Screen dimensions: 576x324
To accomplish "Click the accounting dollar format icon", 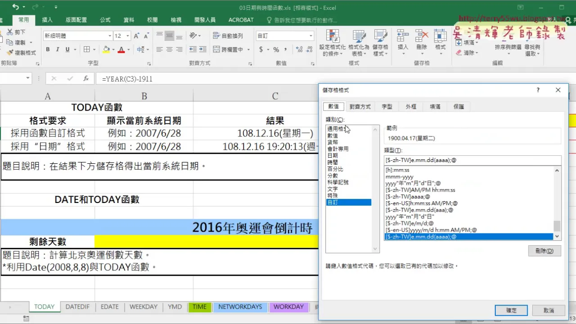I will coord(261,49).
